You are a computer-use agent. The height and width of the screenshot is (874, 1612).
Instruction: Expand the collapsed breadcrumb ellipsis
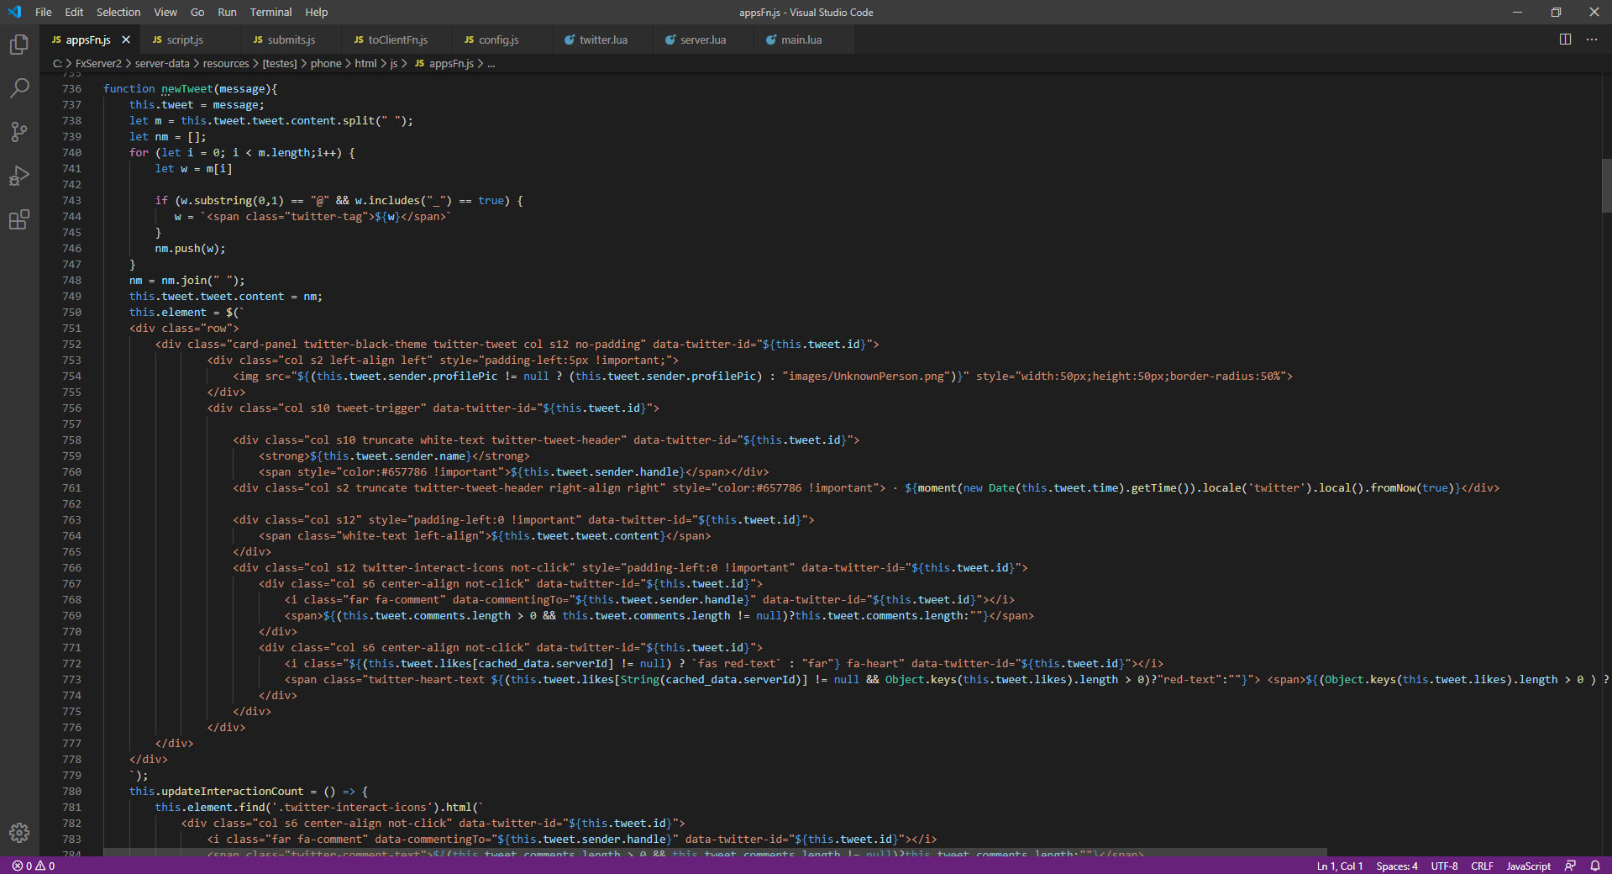pos(491,63)
